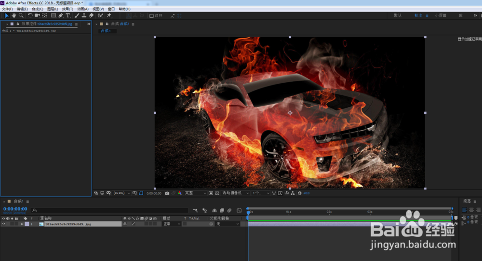Select the Brush tool
Screen dimensions: 482x261
77,15
